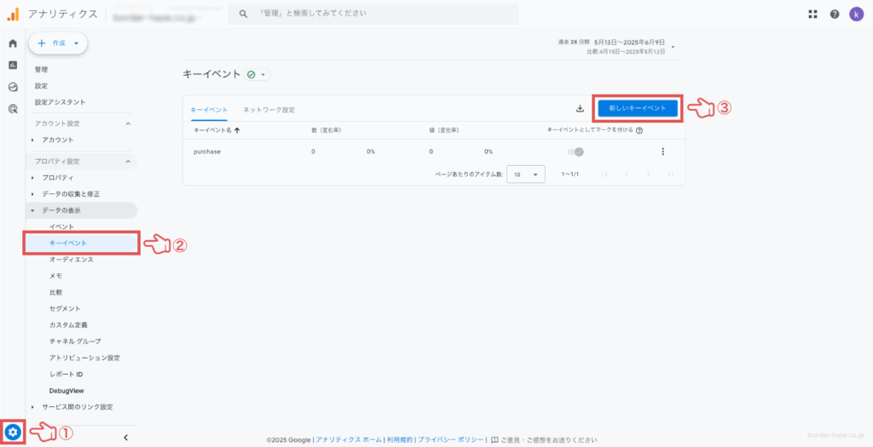Screen dimensions: 873x447
Task: Expand the プロパティ tree item
Action: [33, 177]
